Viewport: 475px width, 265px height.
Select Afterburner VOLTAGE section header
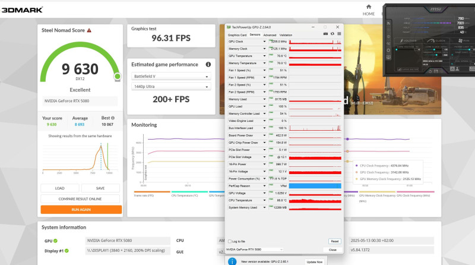click(x=408, y=40)
